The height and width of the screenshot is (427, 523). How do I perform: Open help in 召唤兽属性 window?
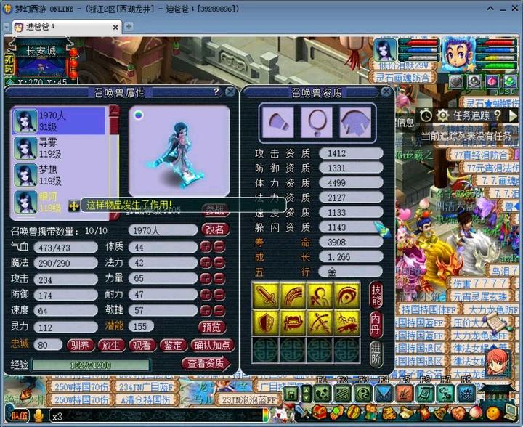point(216,91)
